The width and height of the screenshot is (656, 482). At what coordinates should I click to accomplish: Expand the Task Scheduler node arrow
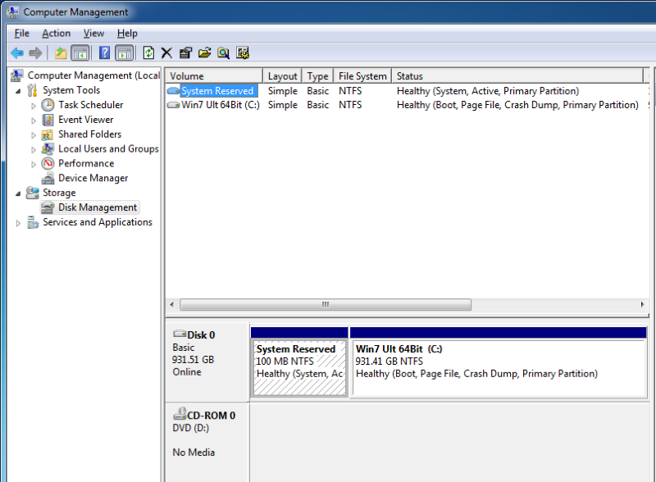click(34, 106)
